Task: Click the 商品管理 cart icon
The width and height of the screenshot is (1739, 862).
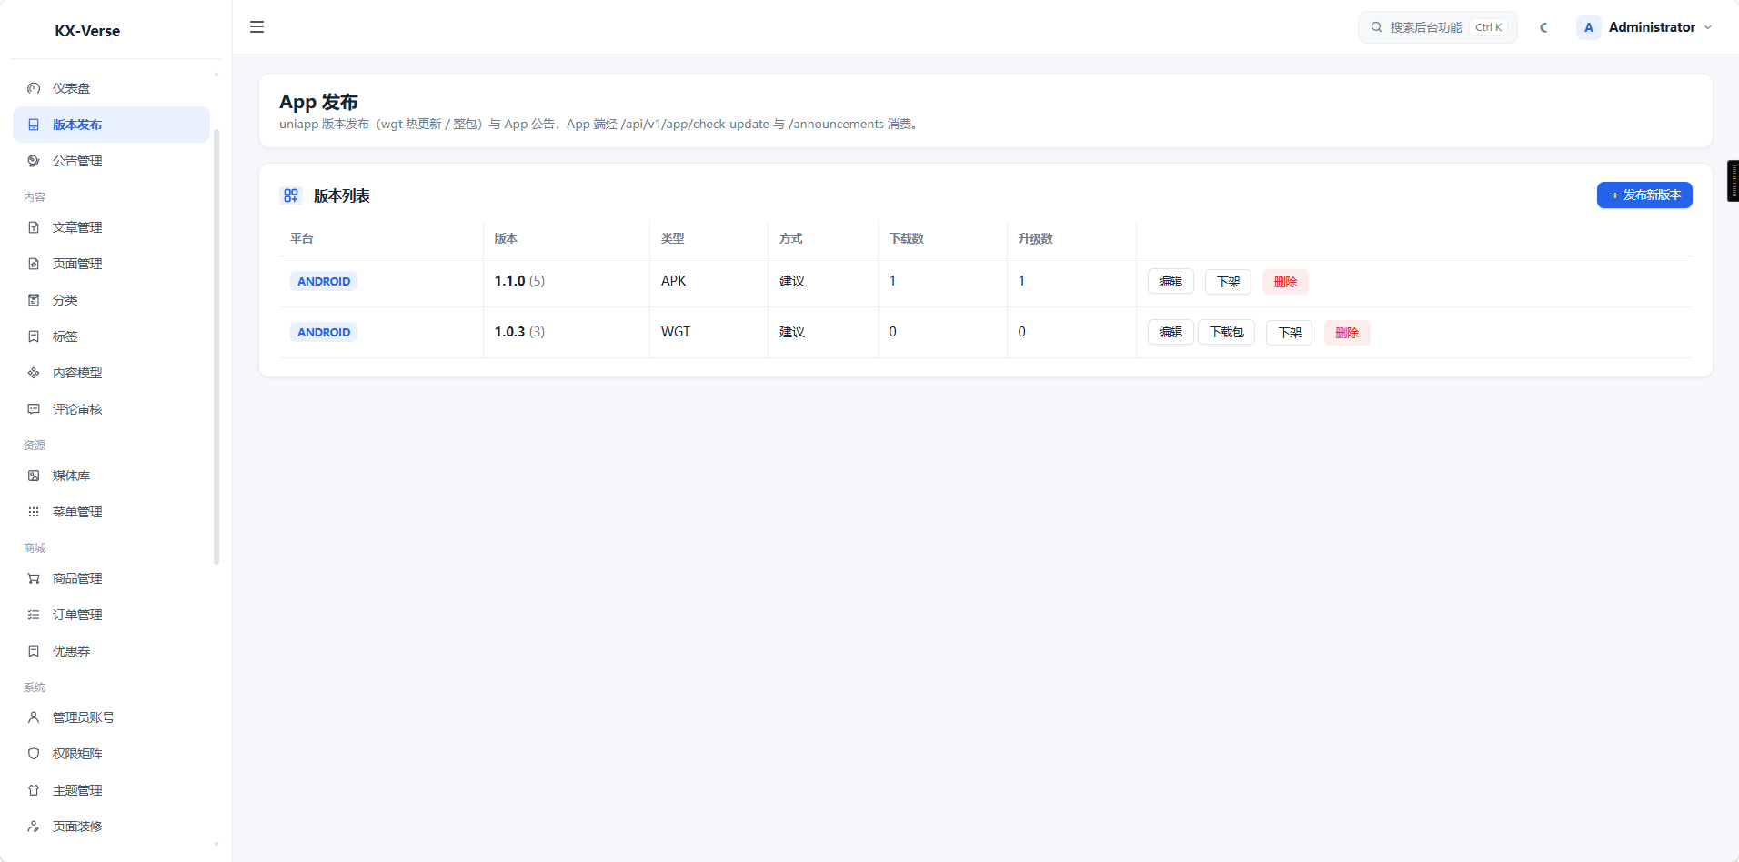Action: click(x=34, y=578)
